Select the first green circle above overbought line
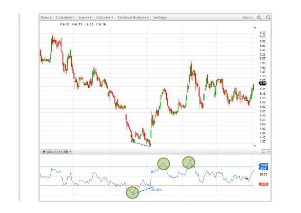This screenshot has height=213, width=301. point(164,163)
